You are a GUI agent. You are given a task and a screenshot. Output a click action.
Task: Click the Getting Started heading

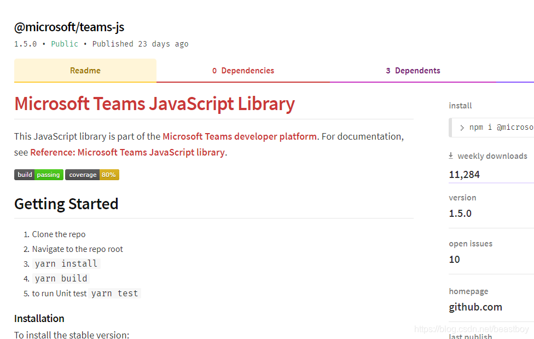[x=66, y=204]
